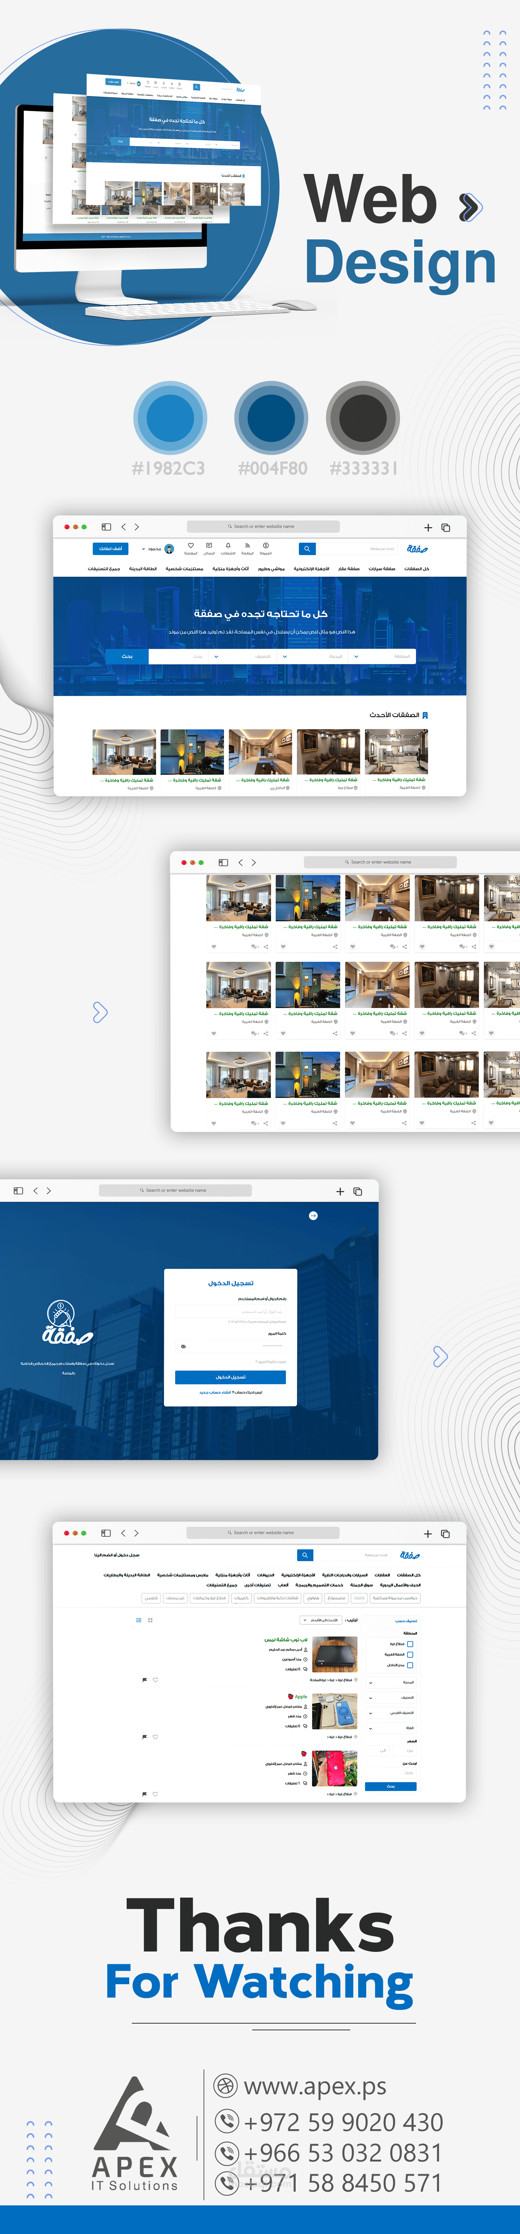Favorite the لاب توب شاشة لمس listing with the heart
The image size is (520, 2234).
tap(155, 1680)
